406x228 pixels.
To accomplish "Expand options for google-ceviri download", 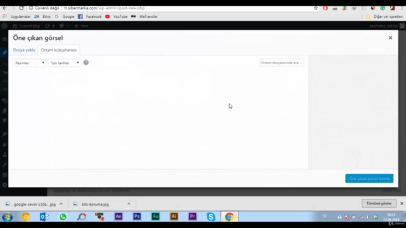I will click(61, 204).
